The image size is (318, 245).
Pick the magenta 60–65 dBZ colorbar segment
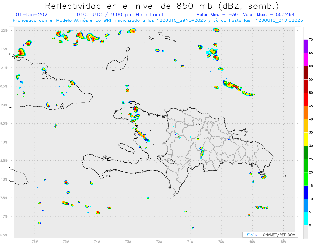[x=306, y=59]
